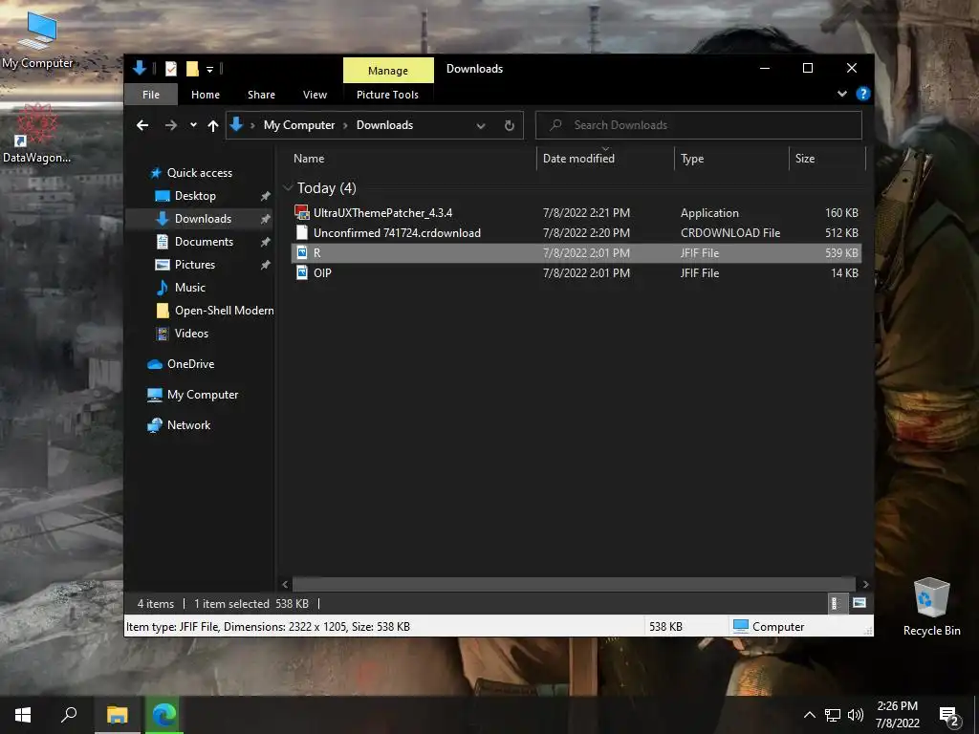Image resolution: width=979 pixels, height=734 pixels.
Task: Open the Windows Start menu
Action: (x=23, y=715)
